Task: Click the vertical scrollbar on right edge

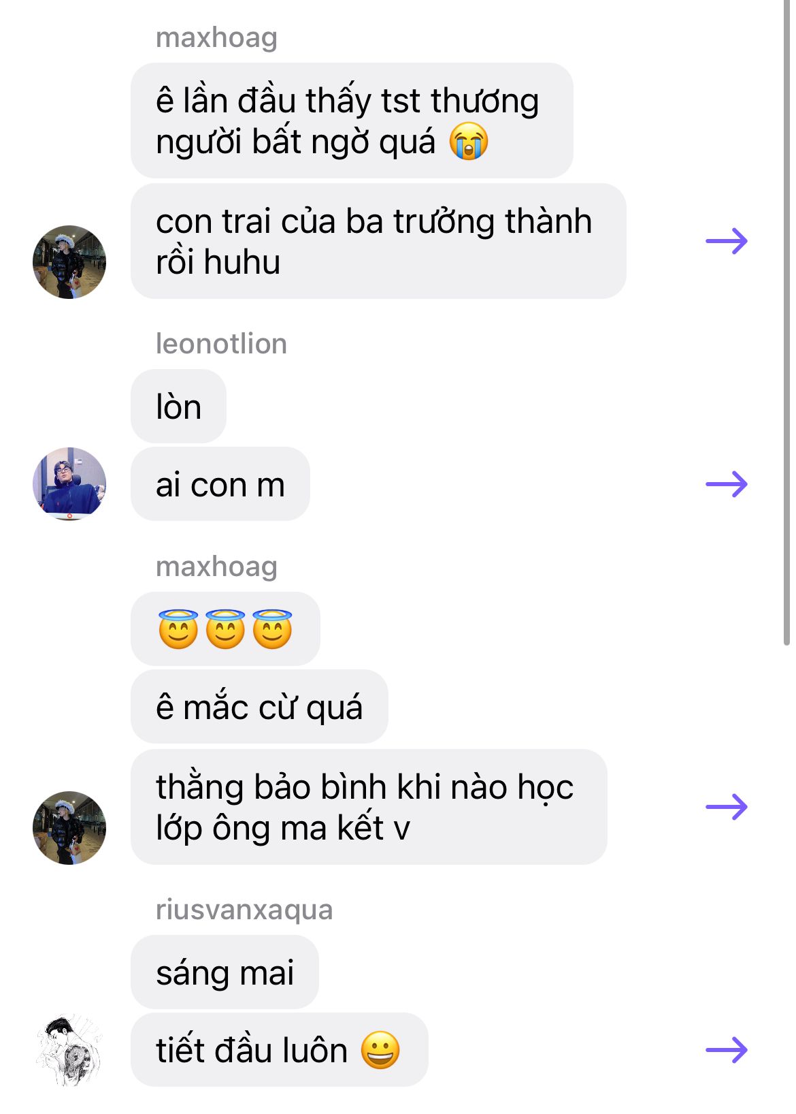Action: (x=786, y=323)
